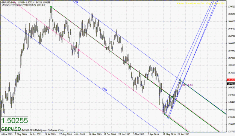The width and height of the screenshot is (235, 136).
Task: Click the 1.39680 price axis label
Action: coord(231,124)
